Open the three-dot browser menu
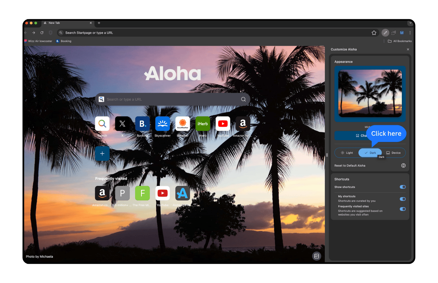438x283 pixels. tap(410, 33)
